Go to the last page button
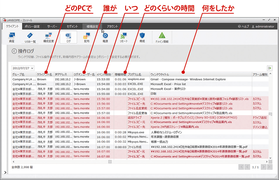Image resolution: width=279 pixels, height=180 pixels. pyautogui.click(x=270, y=167)
